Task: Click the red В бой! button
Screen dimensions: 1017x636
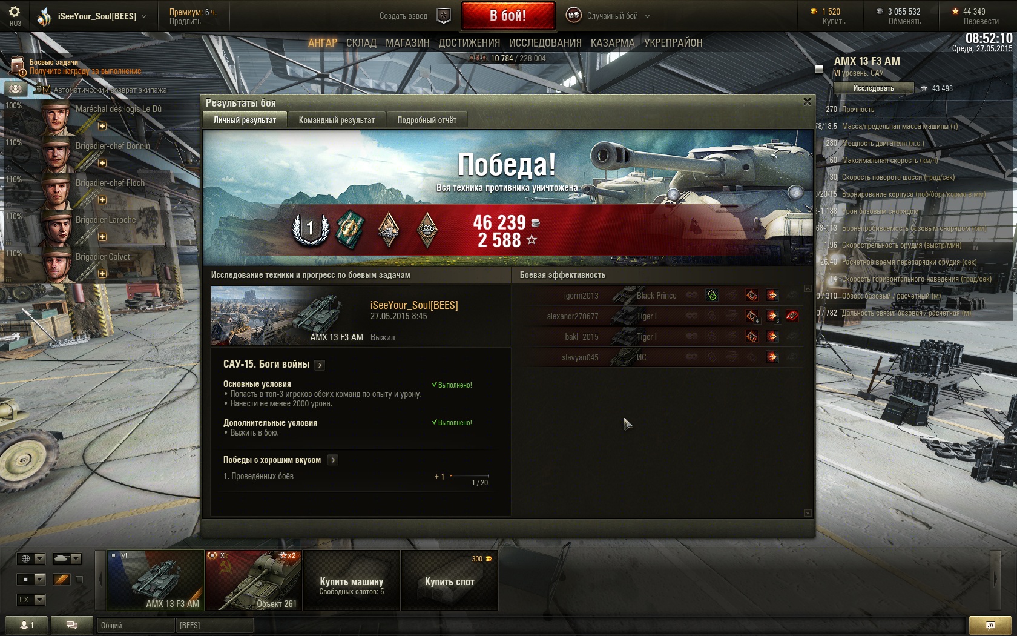Action: tap(508, 16)
